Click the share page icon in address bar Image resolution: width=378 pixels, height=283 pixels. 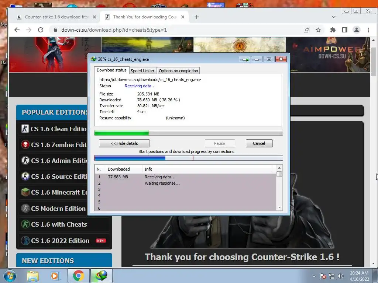pos(306,30)
